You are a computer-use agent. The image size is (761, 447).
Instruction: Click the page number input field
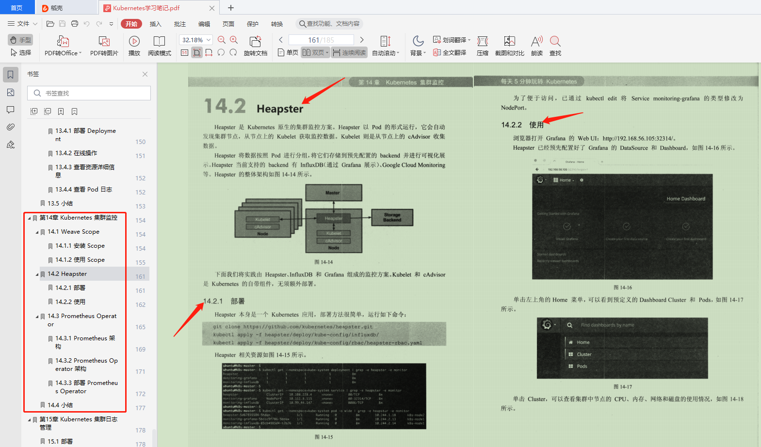pyautogui.click(x=321, y=40)
